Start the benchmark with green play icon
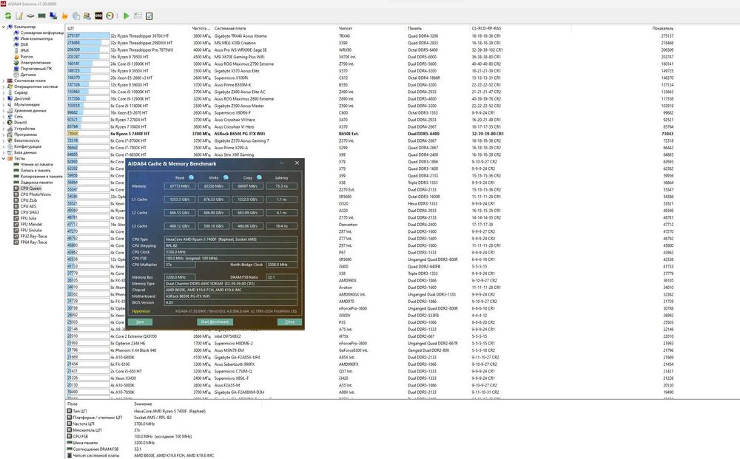The height and width of the screenshot is (459, 740). [126, 16]
